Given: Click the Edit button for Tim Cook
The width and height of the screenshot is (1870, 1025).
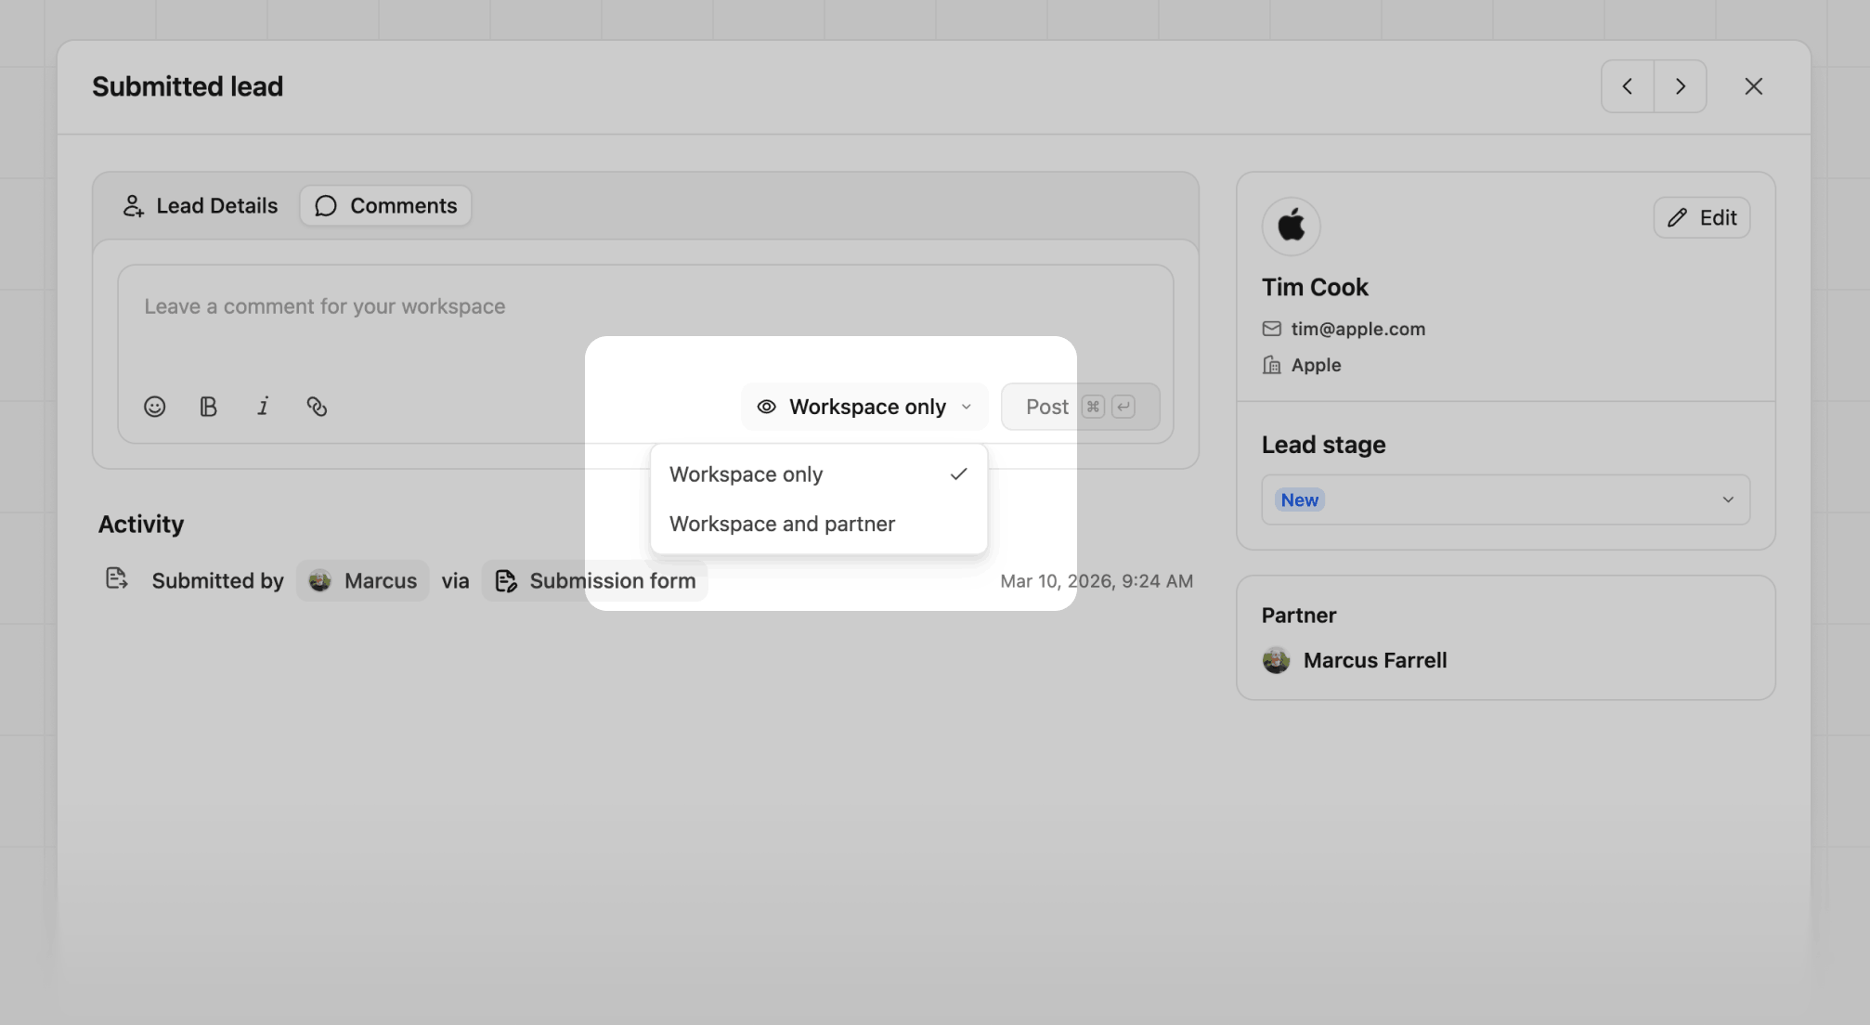Looking at the screenshot, I should [1701, 217].
